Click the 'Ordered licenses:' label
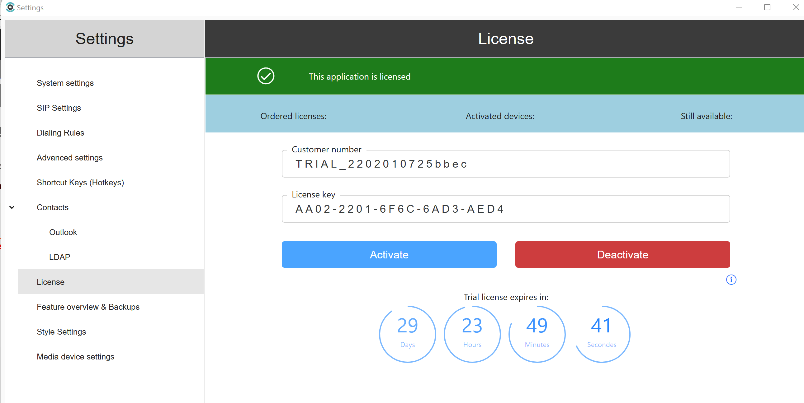This screenshot has width=804, height=403. point(293,116)
